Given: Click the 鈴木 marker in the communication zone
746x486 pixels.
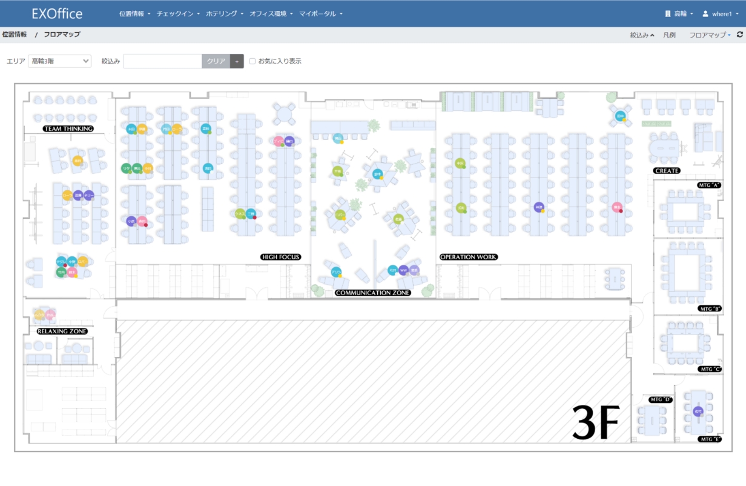Looking at the screenshot, I should [377, 174].
